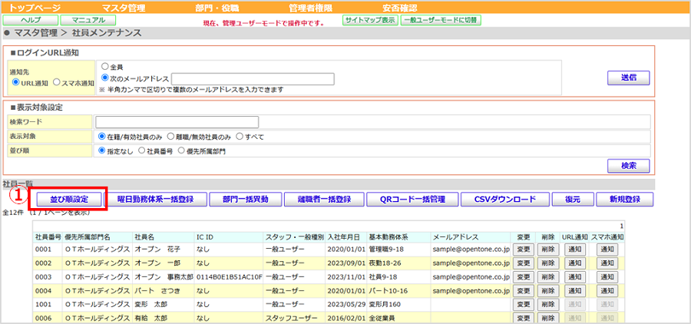Click the 新規登録 button

[x=624, y=200]
